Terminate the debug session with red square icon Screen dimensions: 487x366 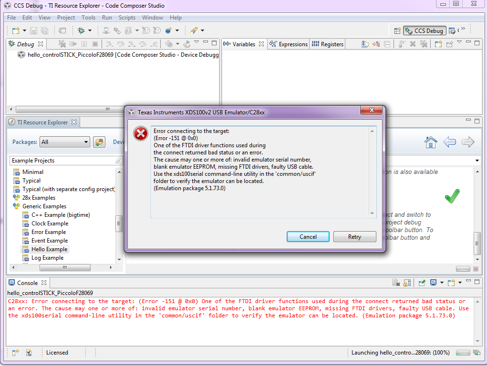96,44
